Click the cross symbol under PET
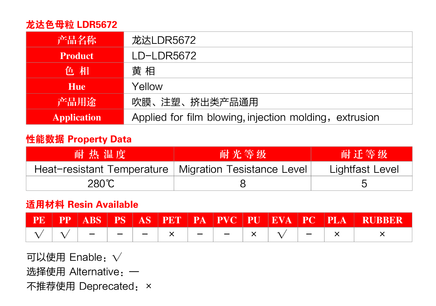The height and width of the screenshot is (306, 436). point(172,234)
